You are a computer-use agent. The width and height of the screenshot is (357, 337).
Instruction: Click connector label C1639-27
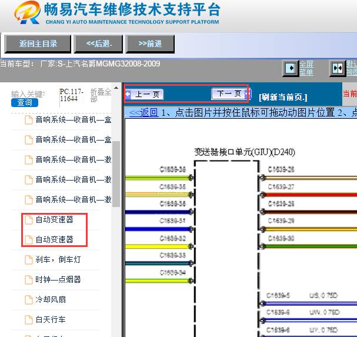pos(281,187)
